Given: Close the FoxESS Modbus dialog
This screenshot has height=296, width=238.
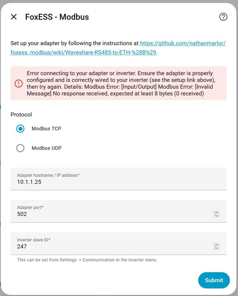Looking at the screenshot, I should pos(14,17).
